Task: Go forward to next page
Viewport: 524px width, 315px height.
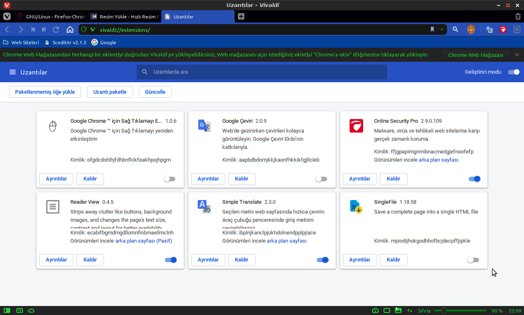Action: [20, 29]
